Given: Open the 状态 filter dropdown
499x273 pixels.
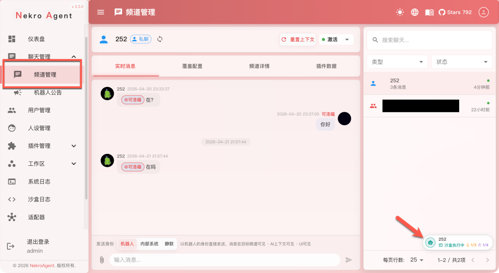Looking at the screenshot, I should click(x=462, y=62).
